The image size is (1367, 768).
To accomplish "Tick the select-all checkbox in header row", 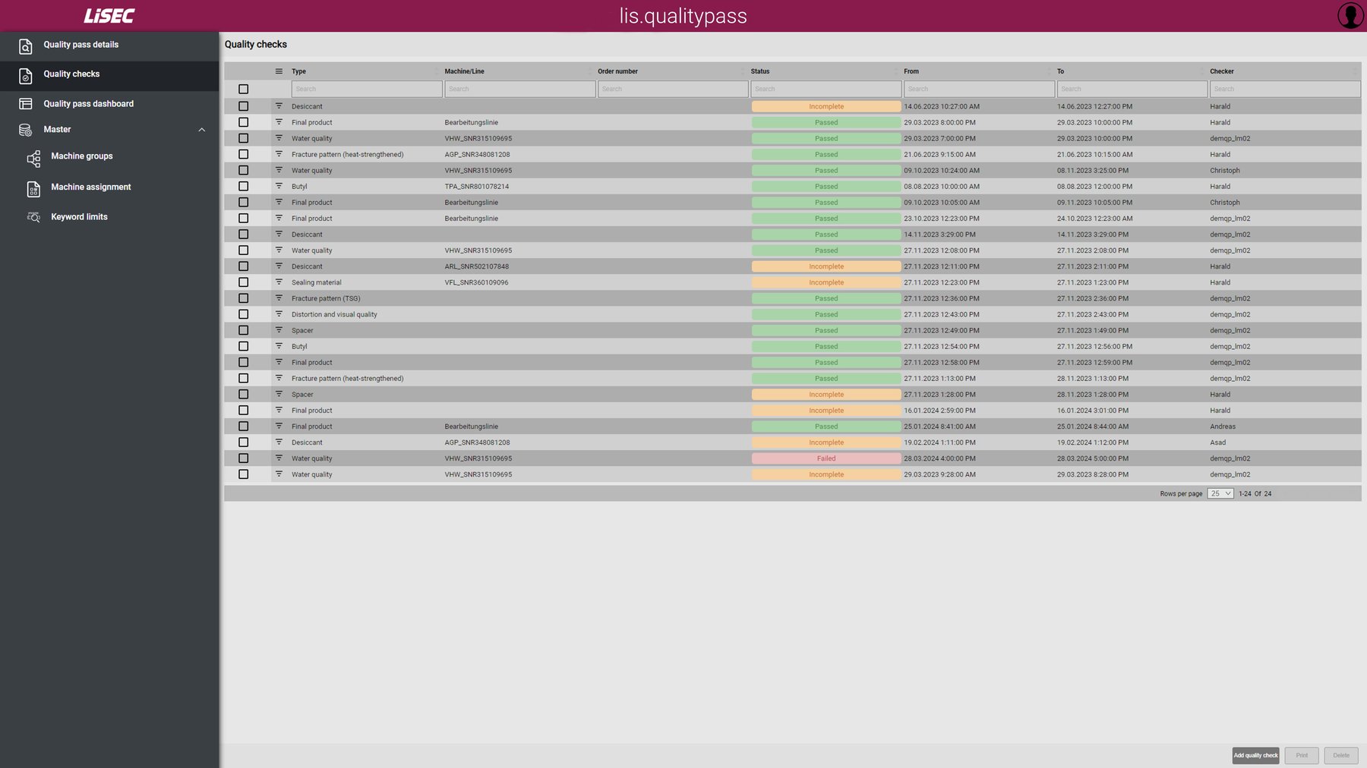I will click(x=243, y=89).
